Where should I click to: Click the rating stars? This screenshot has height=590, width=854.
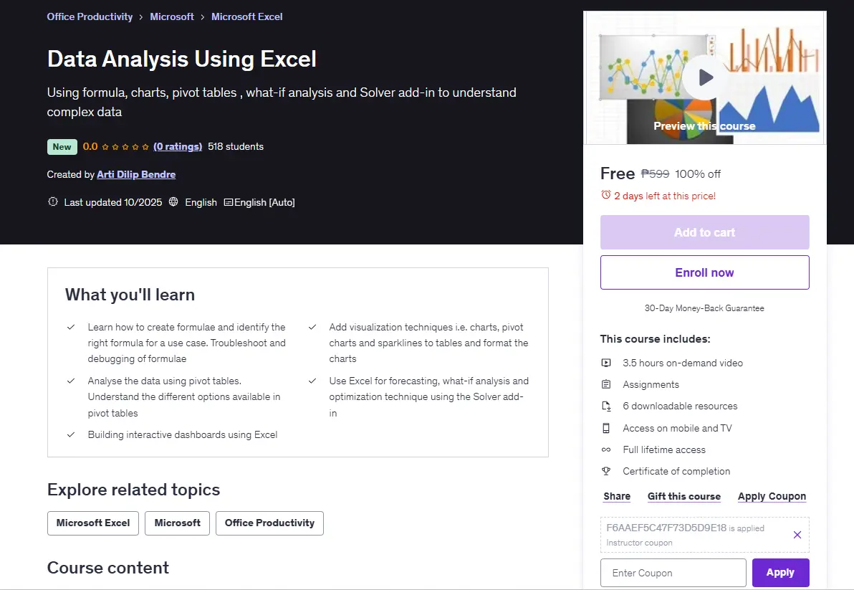125,146
